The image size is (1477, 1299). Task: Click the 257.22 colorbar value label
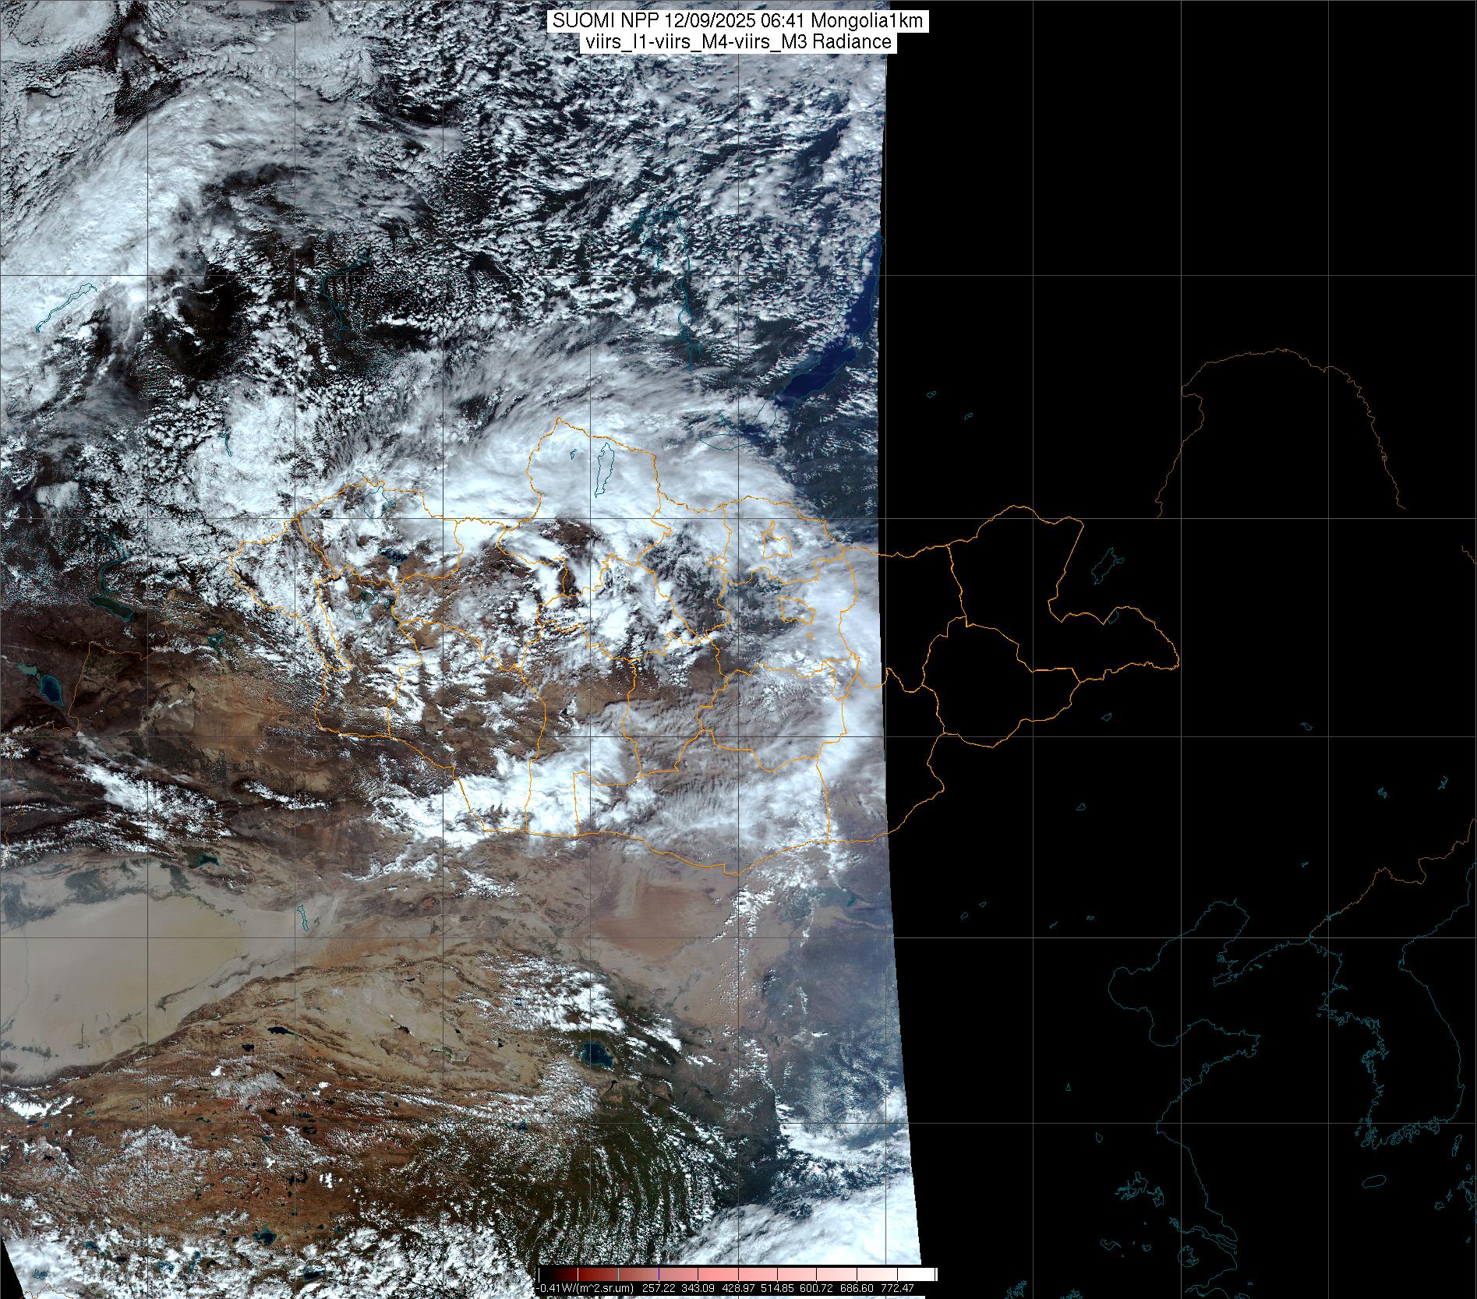tap(659, 1288)
